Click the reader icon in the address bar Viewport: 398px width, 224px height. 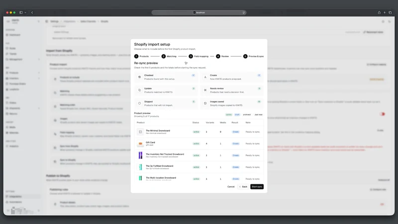244,12
